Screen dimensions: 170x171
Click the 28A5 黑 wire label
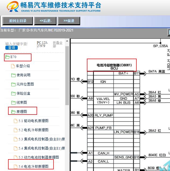155,97
